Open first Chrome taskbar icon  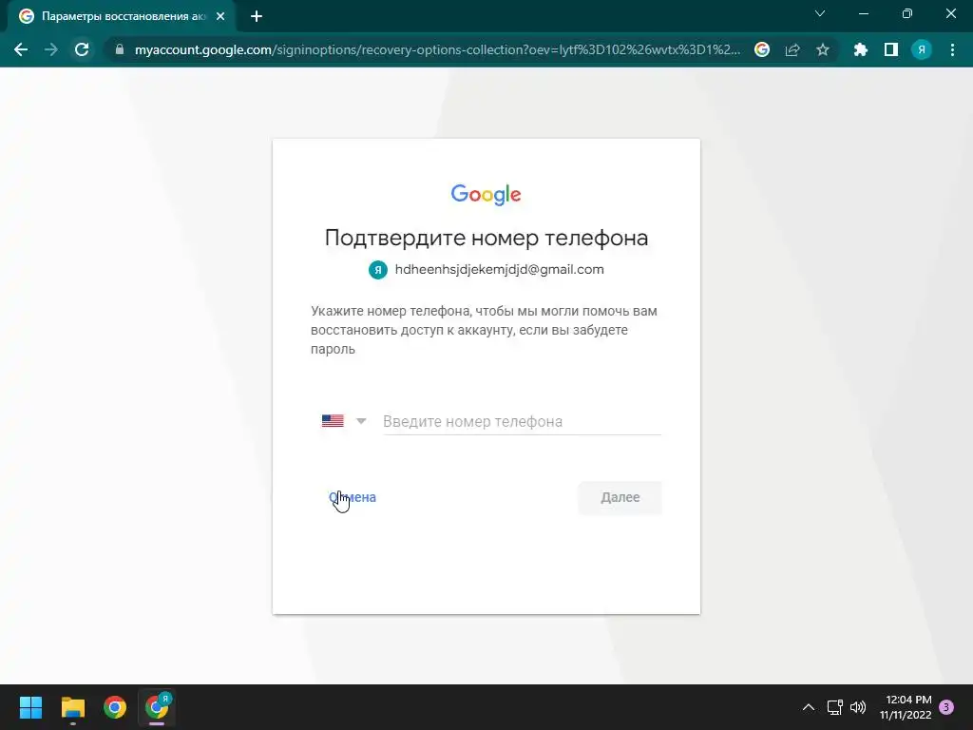(115, 707)
